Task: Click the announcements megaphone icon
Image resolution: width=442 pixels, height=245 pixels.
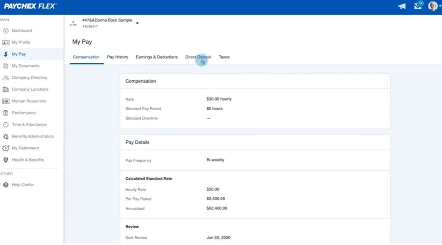Action: point(401,6)
